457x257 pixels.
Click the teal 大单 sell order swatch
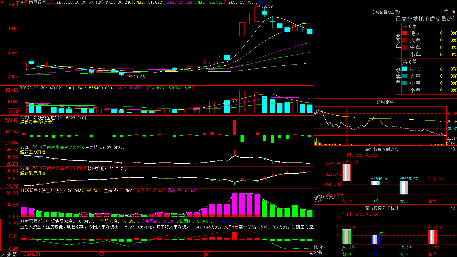(x=404, y=76)
